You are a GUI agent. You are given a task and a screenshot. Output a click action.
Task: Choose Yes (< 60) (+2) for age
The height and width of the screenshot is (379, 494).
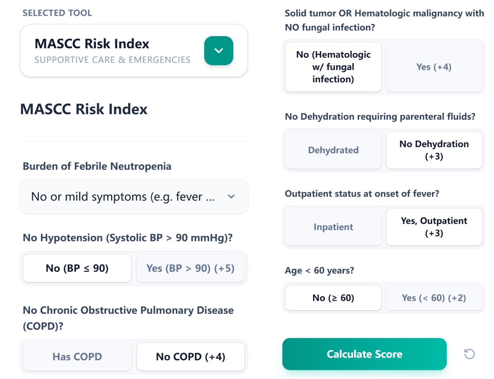pyautogui.click(x=434, y=298)
